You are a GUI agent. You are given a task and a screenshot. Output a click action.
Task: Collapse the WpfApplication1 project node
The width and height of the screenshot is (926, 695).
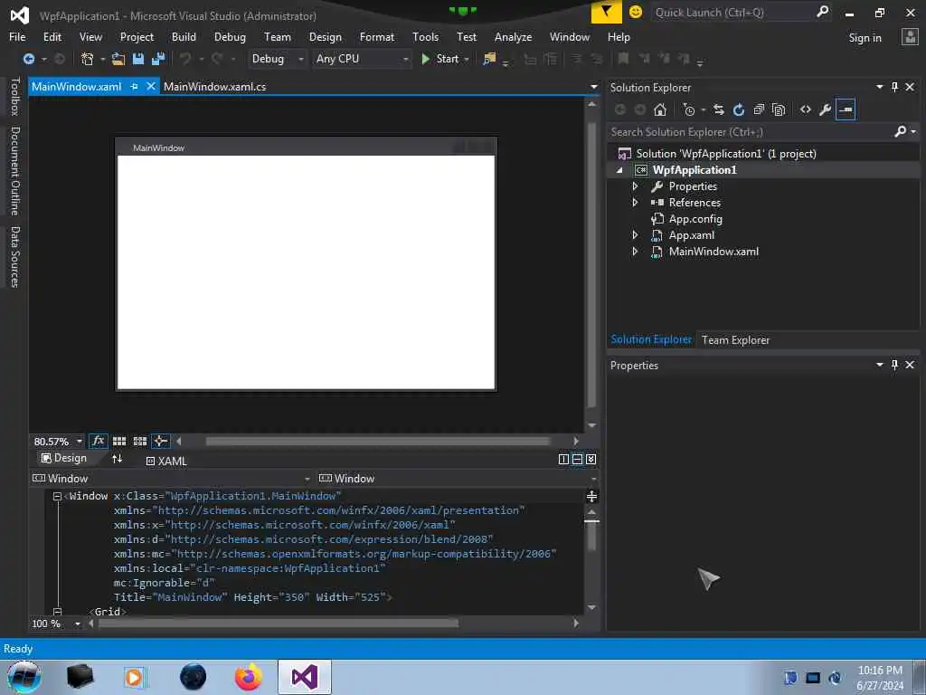[x=619, y=170]
